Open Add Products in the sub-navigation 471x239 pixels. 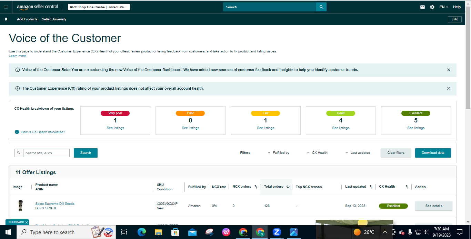coord(27,19)
